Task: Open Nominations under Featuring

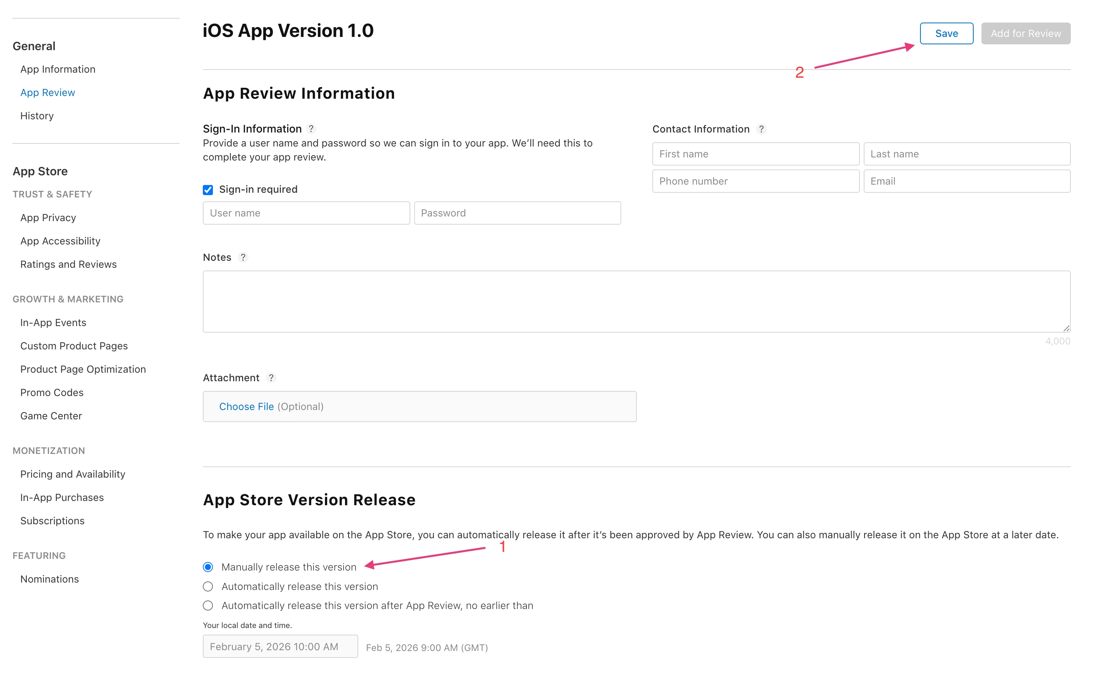Action: tap(50, 579)
